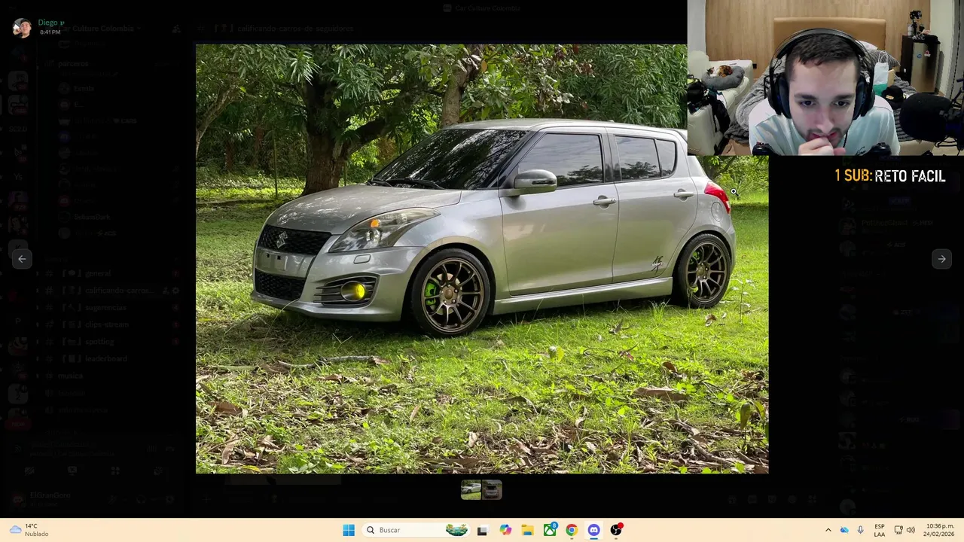Open the Windows Start menu
Viewport: 964px width, 542px height.
349,530
